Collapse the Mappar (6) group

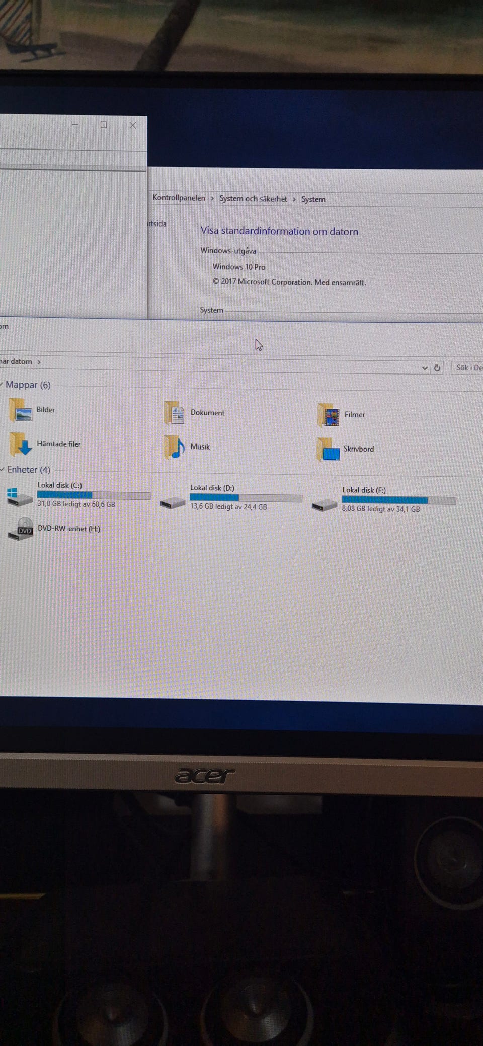pyautogui.click(x=2, y=385)
